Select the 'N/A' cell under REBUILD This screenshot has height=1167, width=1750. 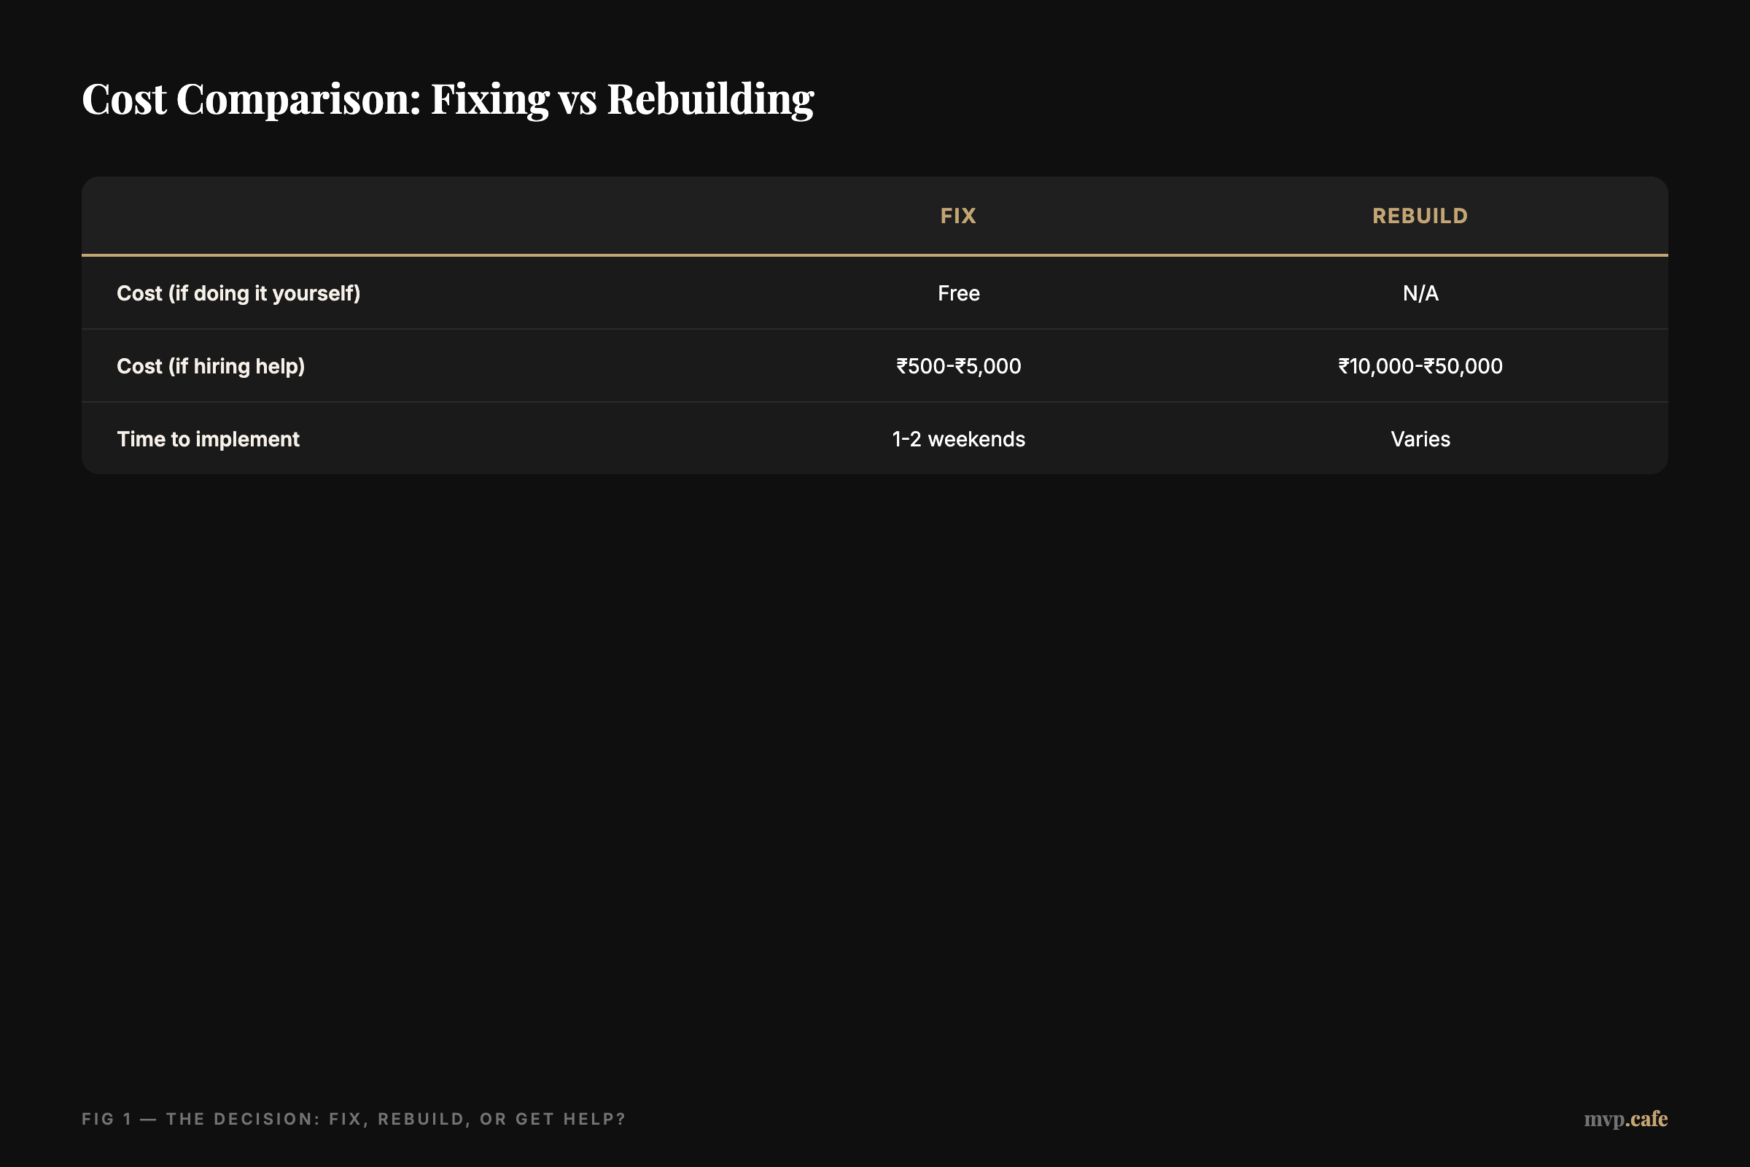coord(1420,293)
